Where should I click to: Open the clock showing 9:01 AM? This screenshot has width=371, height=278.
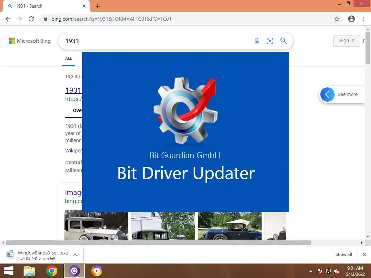pos(355,271)
